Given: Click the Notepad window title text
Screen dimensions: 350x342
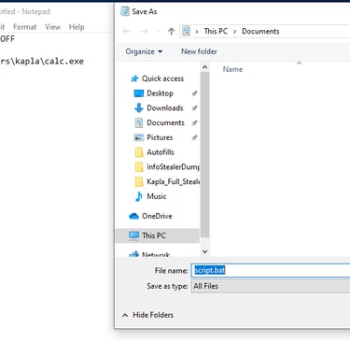Looking at the screenshot, I should [25, 12].
